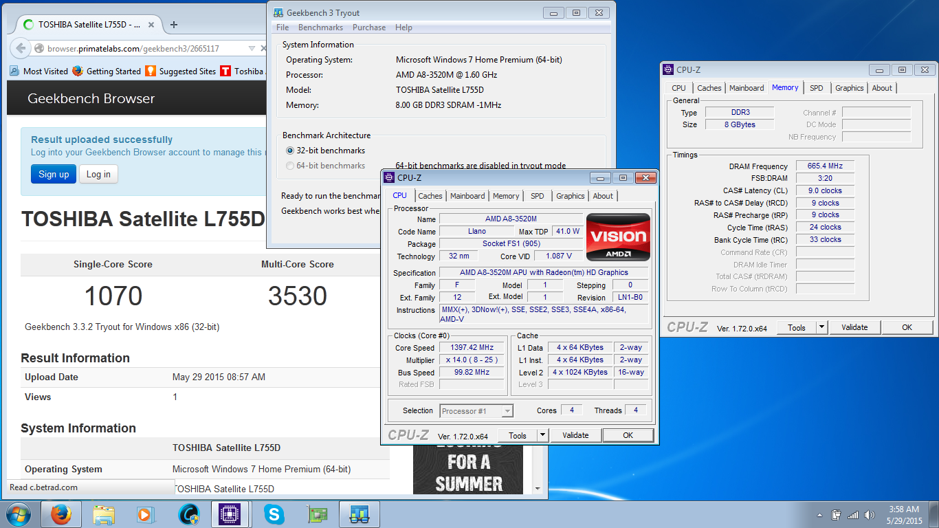The image size is (939, 528).
Task: Switch to SPD tab in front CPU-Z
Action: 538,196
